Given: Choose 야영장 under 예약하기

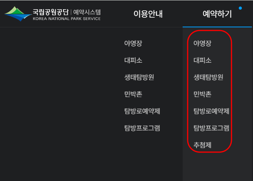Looking at the screenshot, I should 202,43.
